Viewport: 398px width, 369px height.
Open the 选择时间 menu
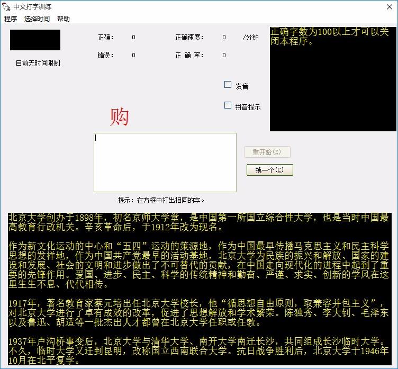point(37,19)
